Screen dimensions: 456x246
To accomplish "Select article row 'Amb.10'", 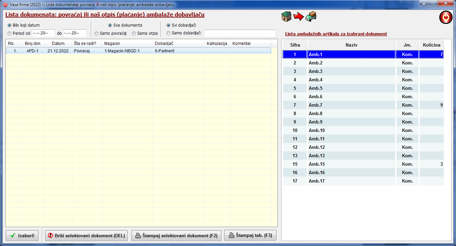I will 363,130.
